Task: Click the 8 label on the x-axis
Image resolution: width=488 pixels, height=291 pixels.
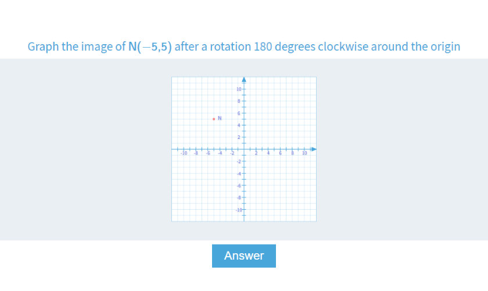Action: coord(292,154)
